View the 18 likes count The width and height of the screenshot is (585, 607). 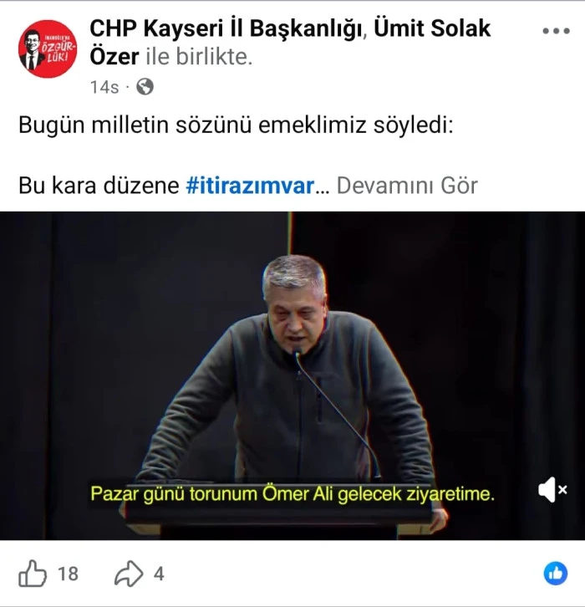68,574
